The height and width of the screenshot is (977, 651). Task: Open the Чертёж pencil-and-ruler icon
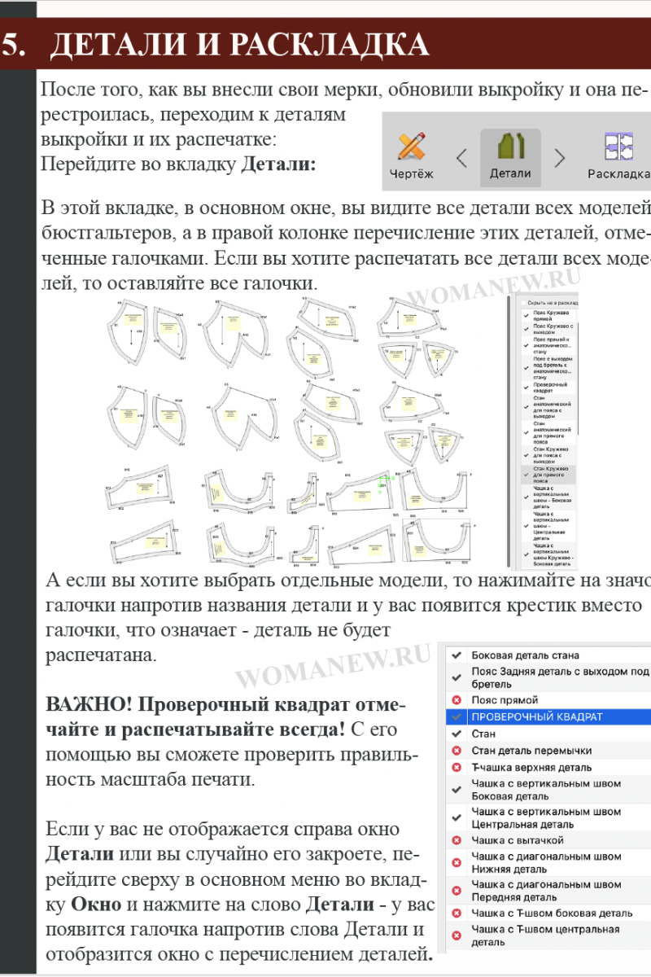[412, 147]
